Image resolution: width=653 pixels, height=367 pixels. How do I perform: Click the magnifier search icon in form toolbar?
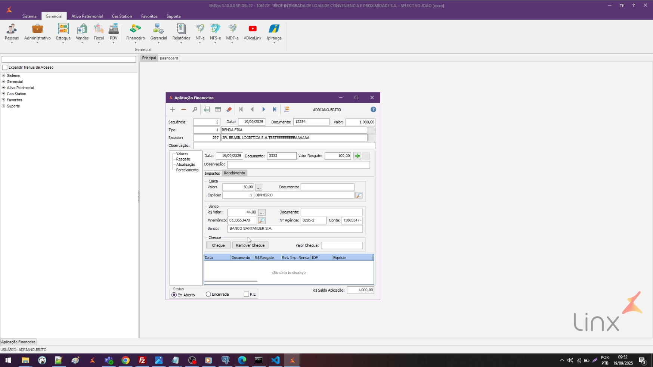coord(195,109)
